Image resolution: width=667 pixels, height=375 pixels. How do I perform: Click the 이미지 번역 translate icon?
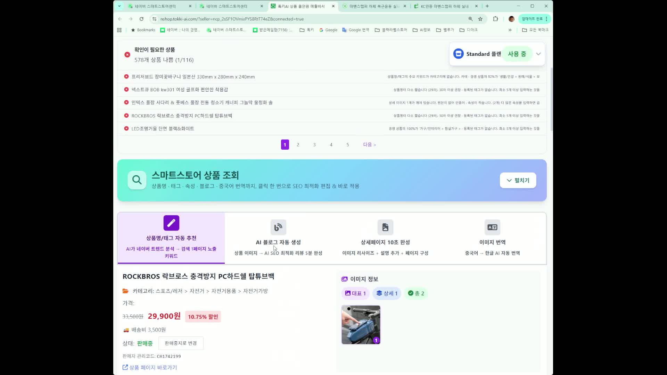(x=492, y=227)
